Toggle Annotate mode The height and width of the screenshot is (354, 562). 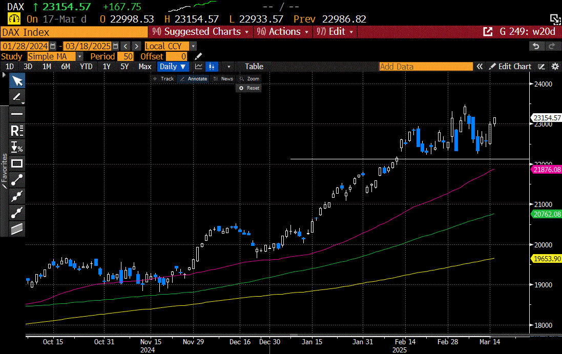pos(194,79)
